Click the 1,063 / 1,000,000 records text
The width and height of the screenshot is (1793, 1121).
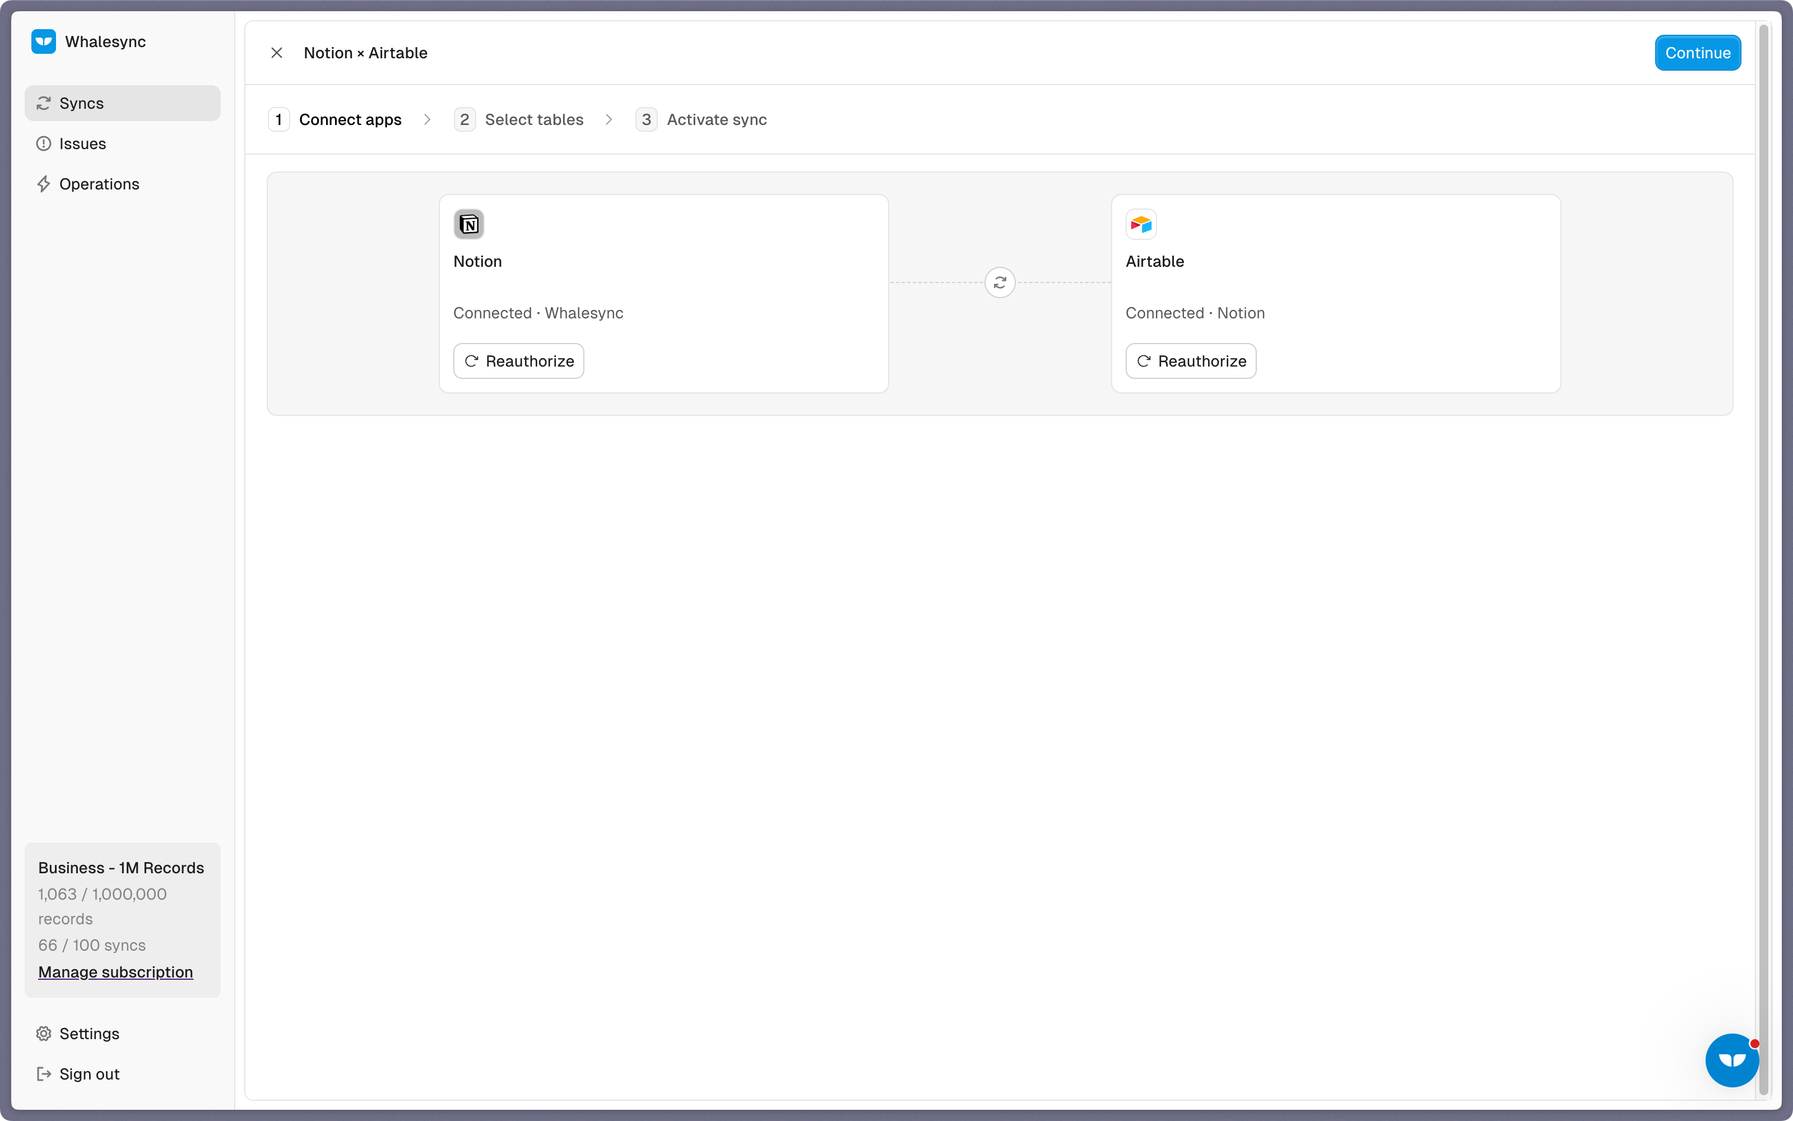102,906
